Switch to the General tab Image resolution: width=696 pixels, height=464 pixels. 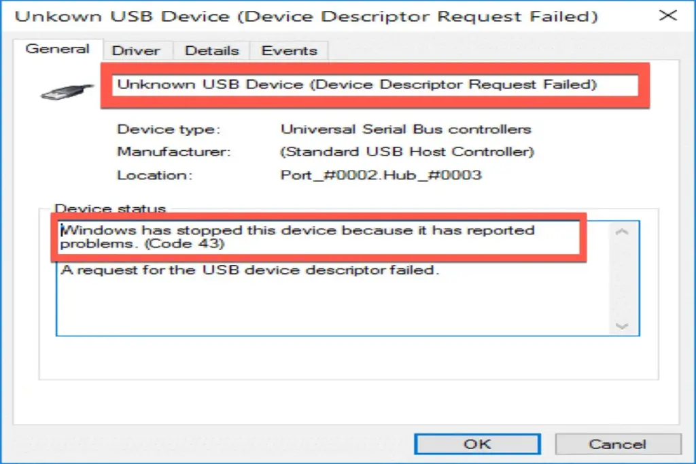tap(57, 49)
